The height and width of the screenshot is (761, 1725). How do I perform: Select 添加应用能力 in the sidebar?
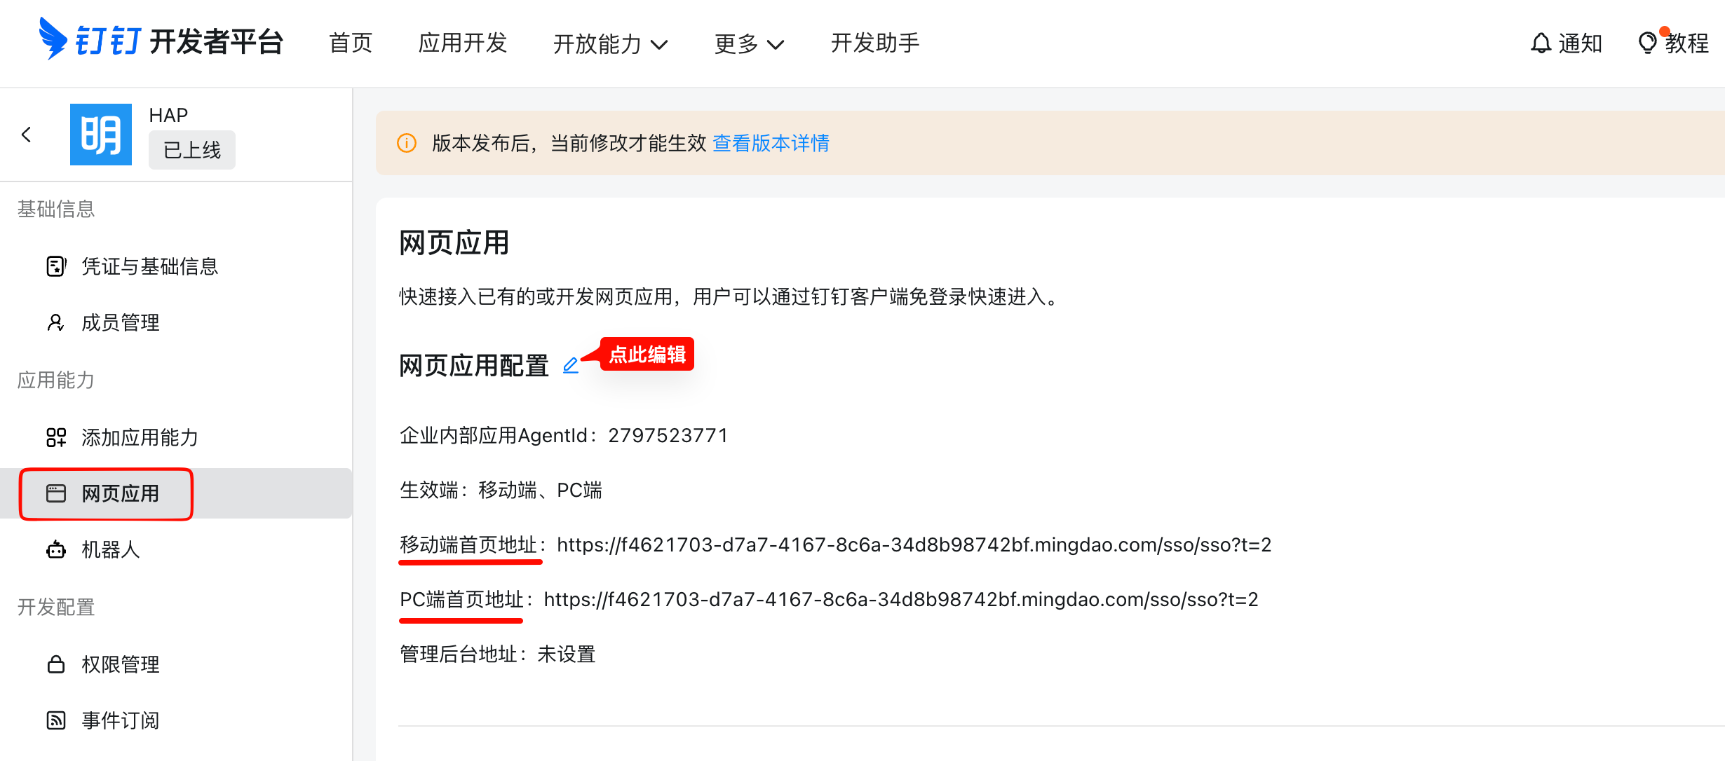[x=140, y=437]
